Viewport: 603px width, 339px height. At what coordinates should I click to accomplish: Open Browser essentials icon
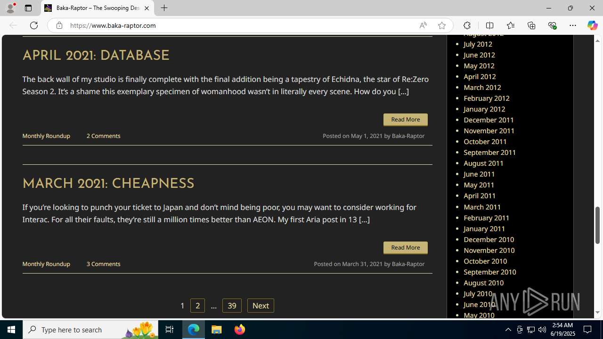(552, 25)
